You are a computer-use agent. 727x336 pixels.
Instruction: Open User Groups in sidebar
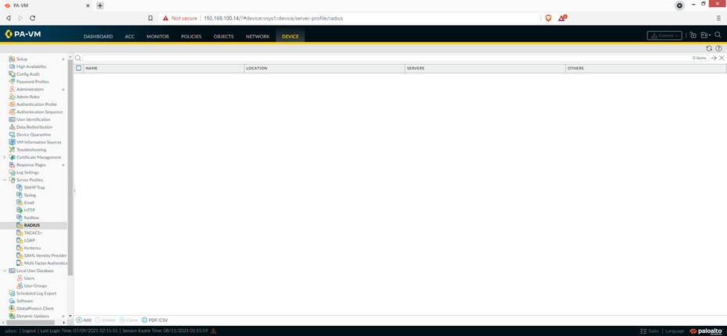(35, 285)
